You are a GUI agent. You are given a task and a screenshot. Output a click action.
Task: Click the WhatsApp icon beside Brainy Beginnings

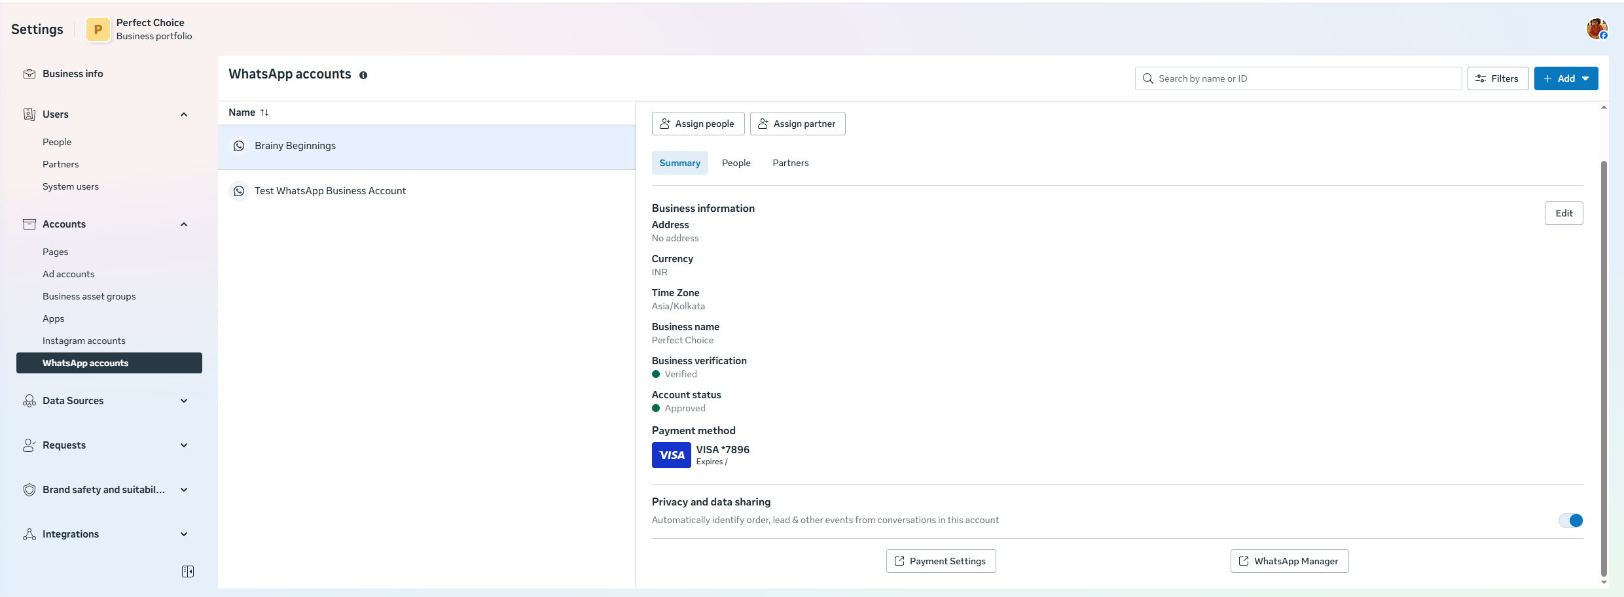coord(239,146)
